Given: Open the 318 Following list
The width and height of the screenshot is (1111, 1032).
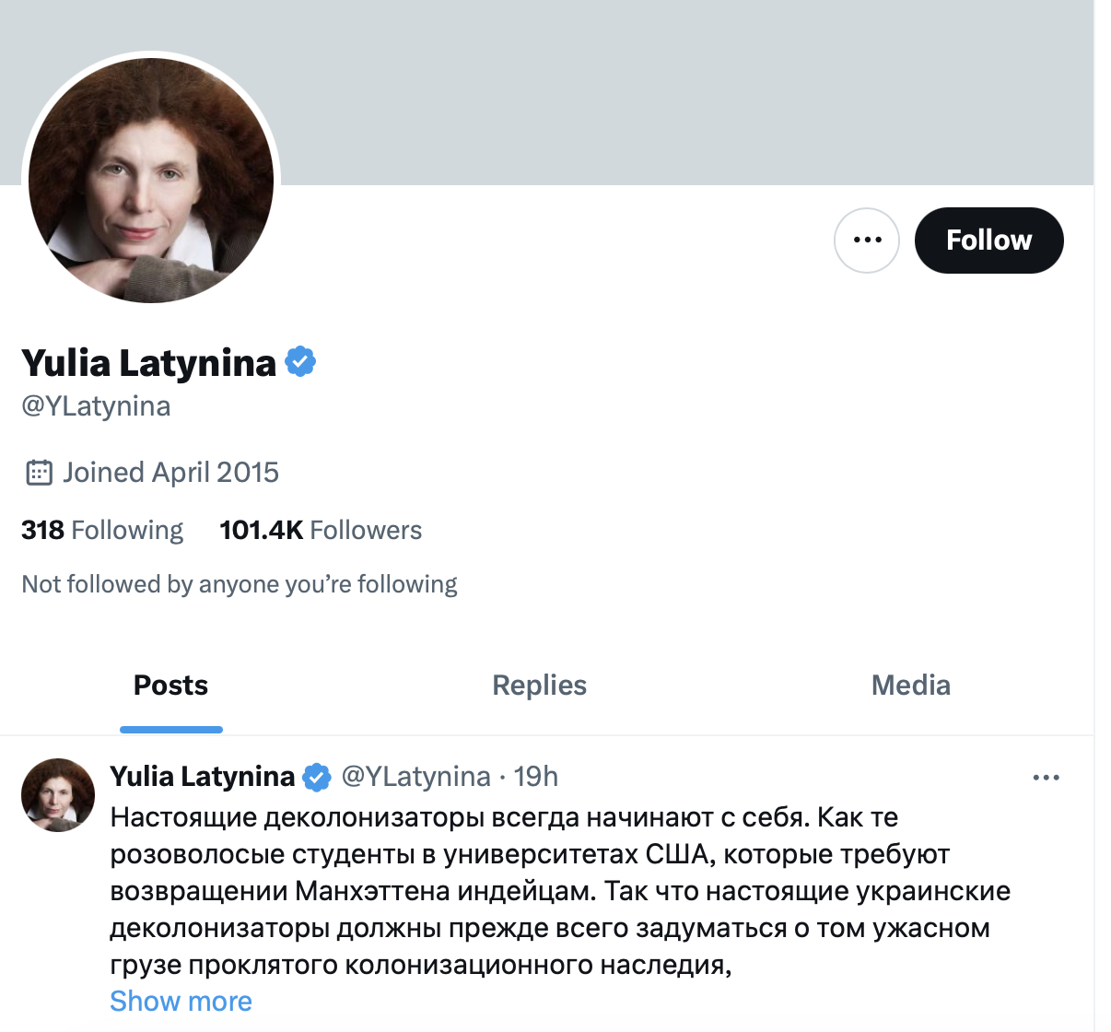Looking at the screenshot, I should pyautogui.click(x=102, y=531).
